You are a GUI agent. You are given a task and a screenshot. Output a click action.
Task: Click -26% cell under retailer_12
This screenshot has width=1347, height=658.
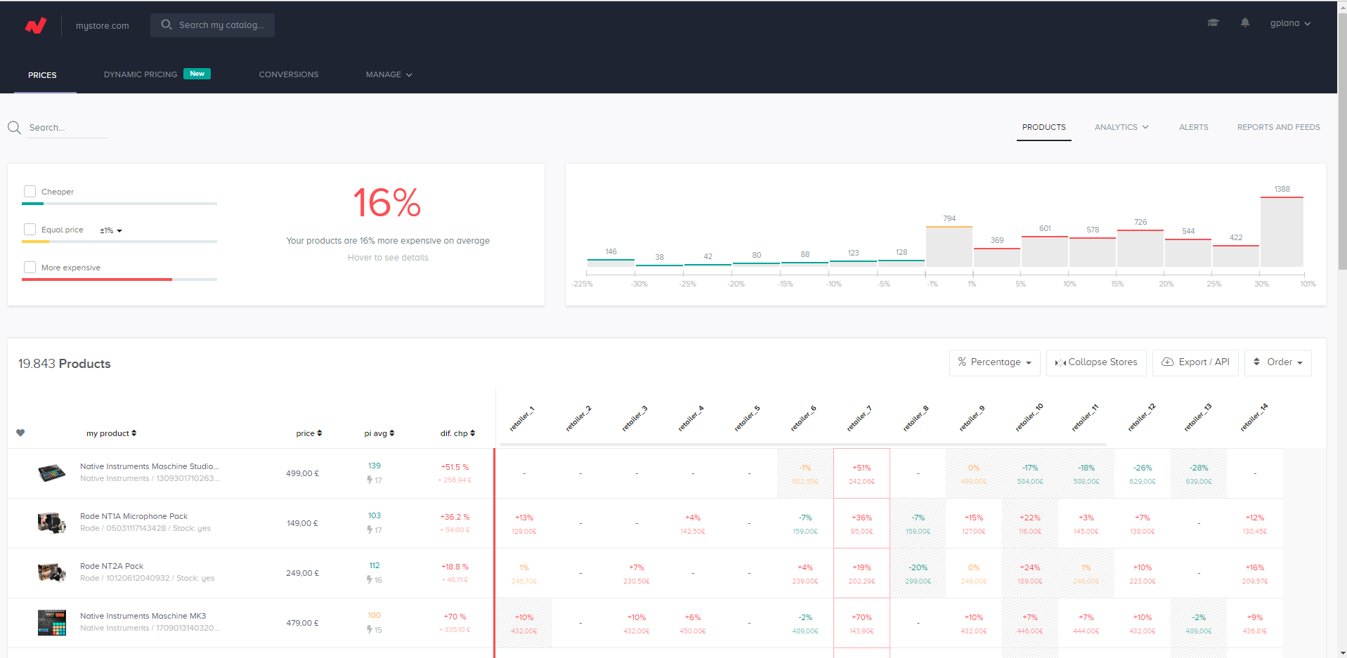(1143, 473)
